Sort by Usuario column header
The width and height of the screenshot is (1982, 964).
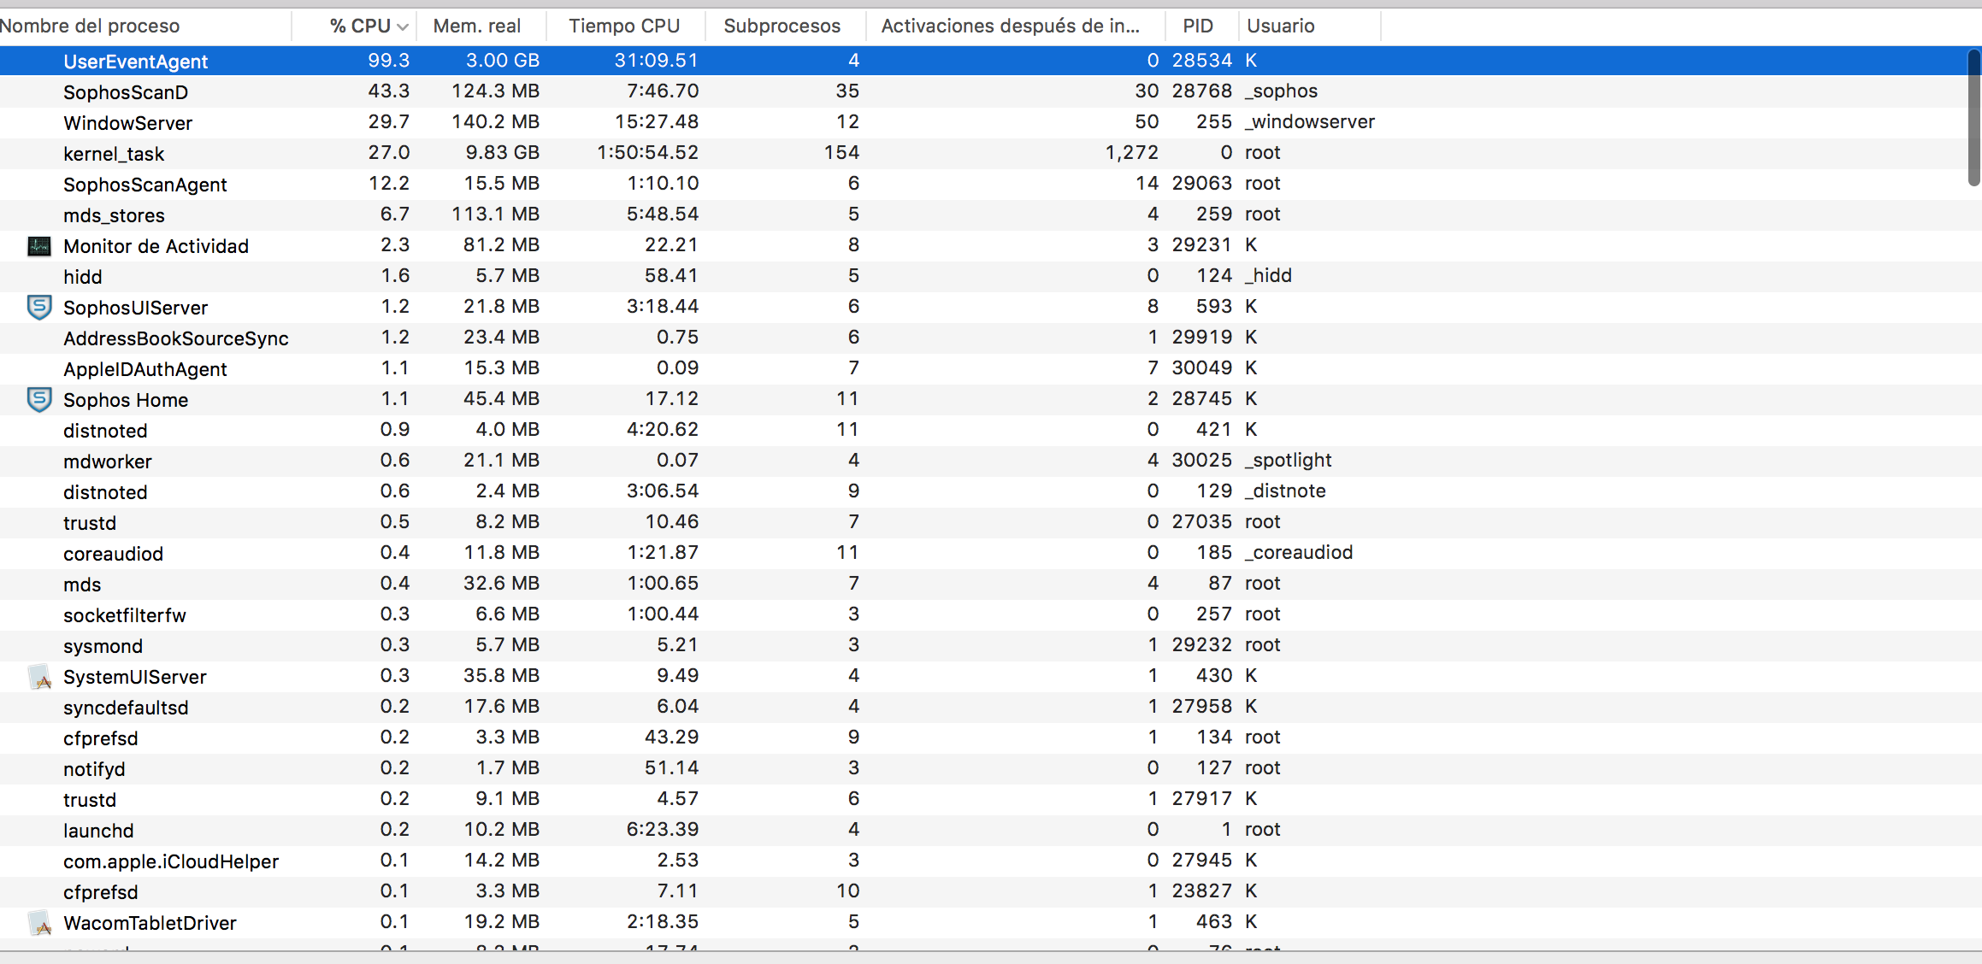point(1280,26)
